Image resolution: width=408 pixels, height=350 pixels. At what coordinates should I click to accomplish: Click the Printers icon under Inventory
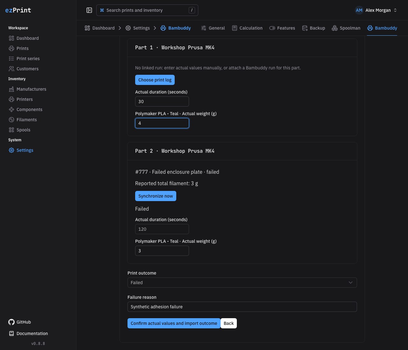(11, 99)
